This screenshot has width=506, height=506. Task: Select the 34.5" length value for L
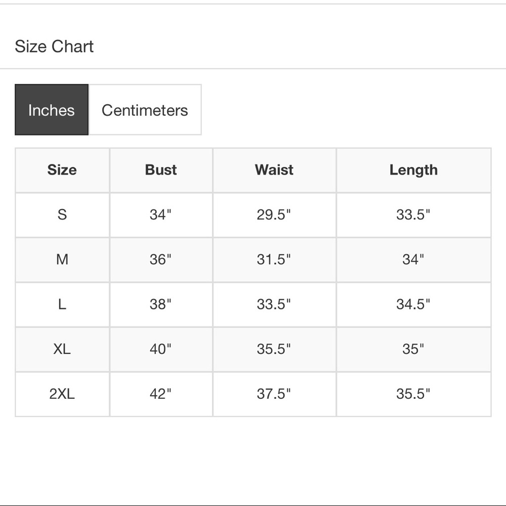click(x=413, y=304)
